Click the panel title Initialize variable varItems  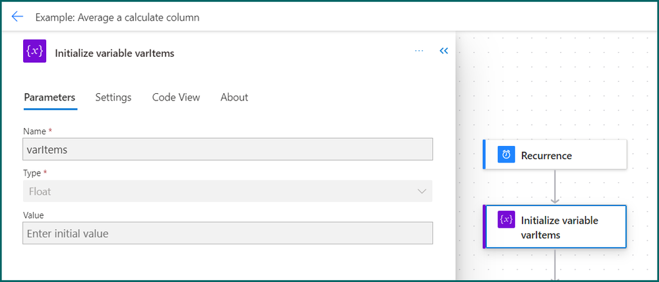tap(115, 53)
